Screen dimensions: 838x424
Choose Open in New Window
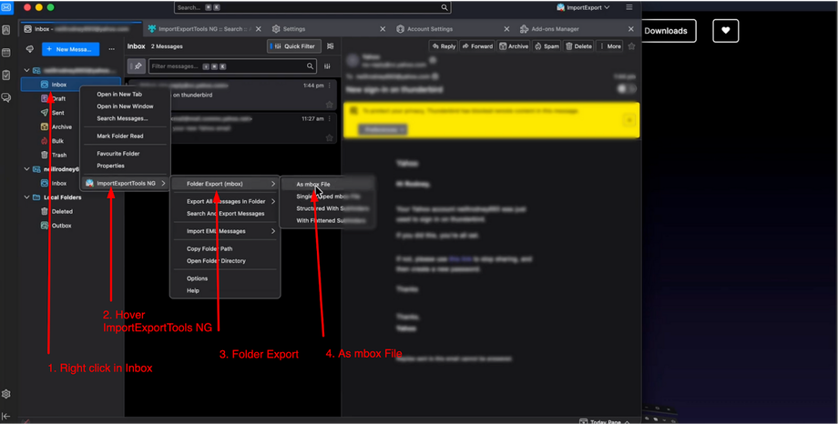click(x=126, y=106)
